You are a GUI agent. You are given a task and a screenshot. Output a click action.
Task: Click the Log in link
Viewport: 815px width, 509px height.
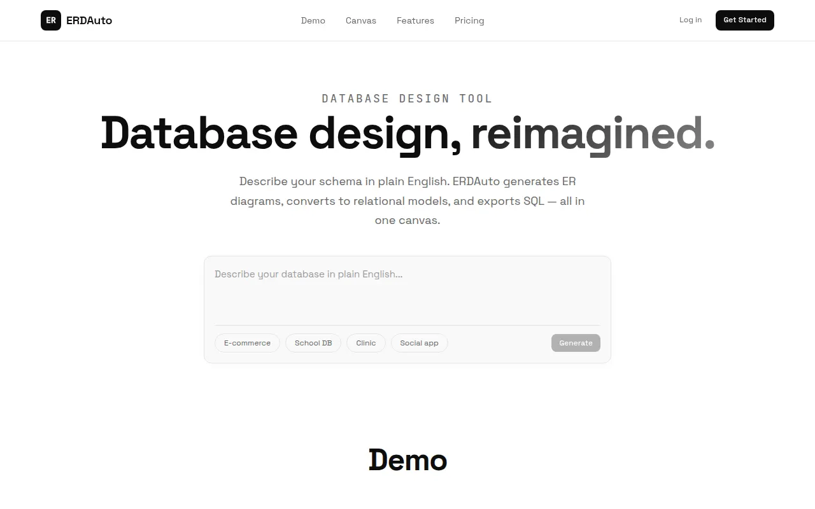690,20
